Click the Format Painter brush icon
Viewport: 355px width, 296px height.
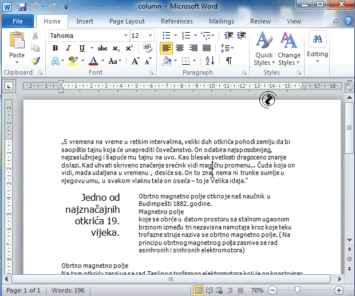35,60
